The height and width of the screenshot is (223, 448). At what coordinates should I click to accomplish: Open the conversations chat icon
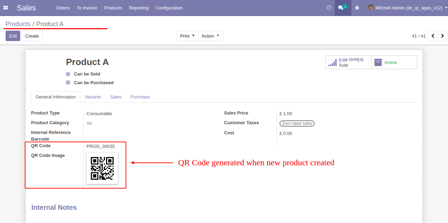[x=343, y=8]
